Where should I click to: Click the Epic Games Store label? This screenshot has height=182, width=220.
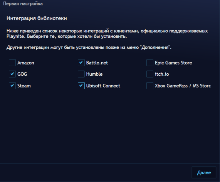pyautogui.click(x=173, y=63)
